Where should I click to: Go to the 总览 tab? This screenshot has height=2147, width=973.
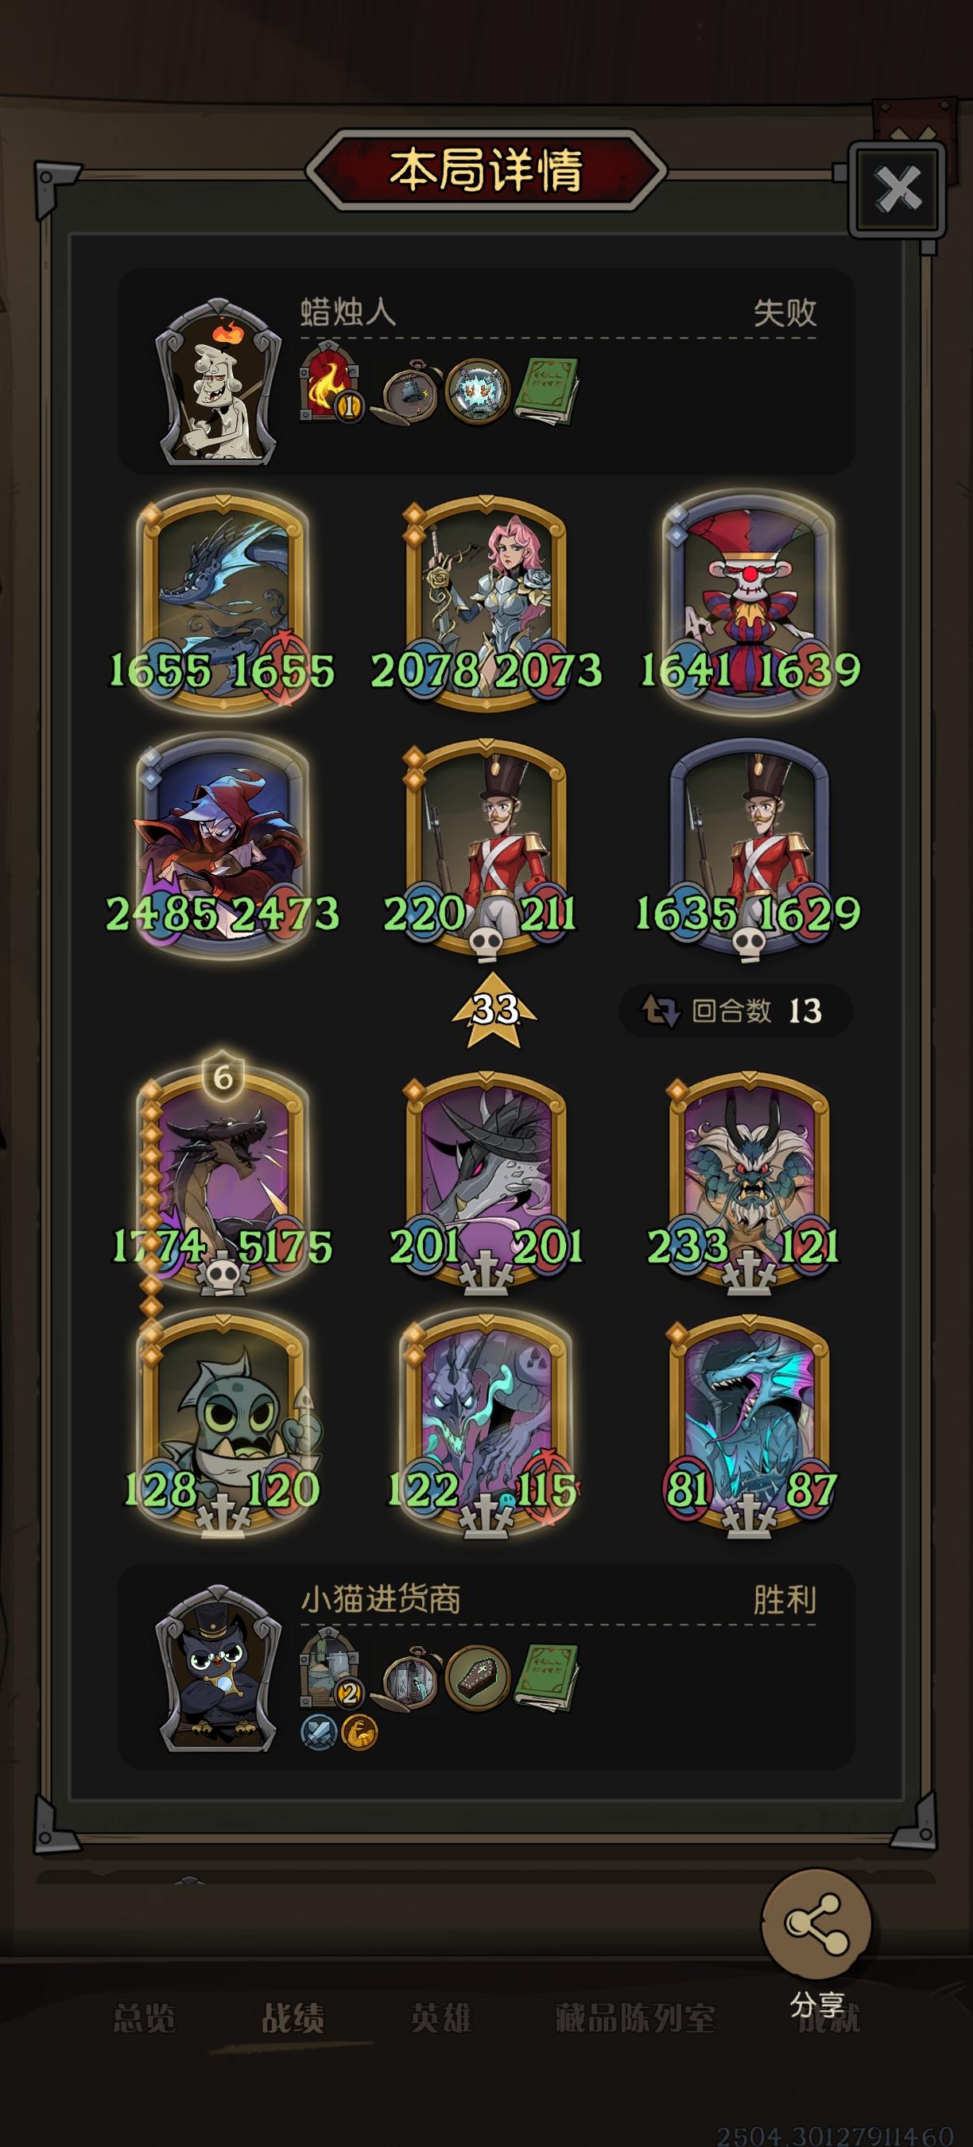pyautogui.click(x=144, y=2019)
